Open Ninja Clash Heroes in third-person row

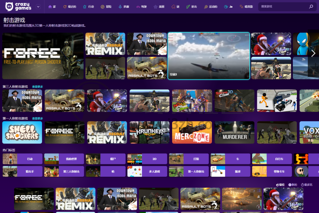(x=192, y=101)
